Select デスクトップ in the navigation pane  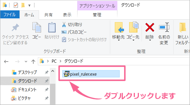pos(27,72)
